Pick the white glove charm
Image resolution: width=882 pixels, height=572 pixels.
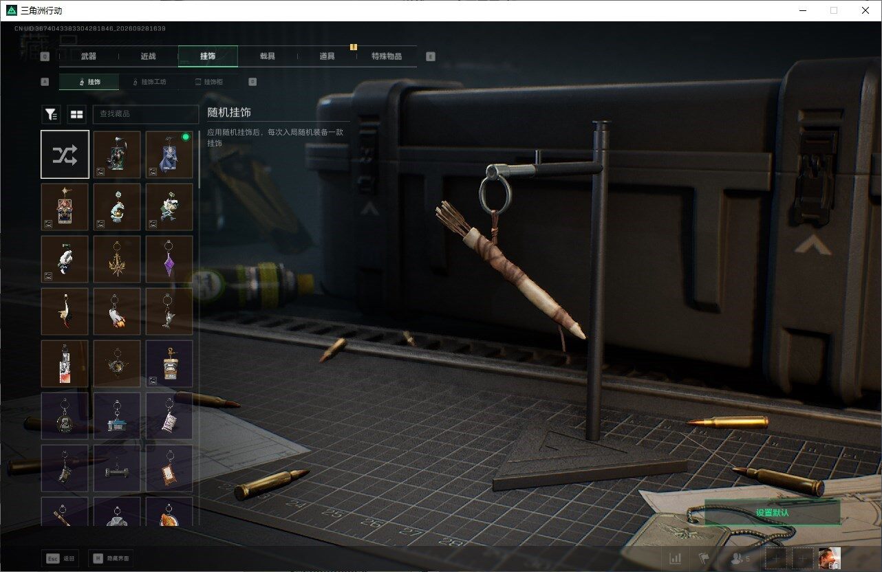tap(65, 259)
